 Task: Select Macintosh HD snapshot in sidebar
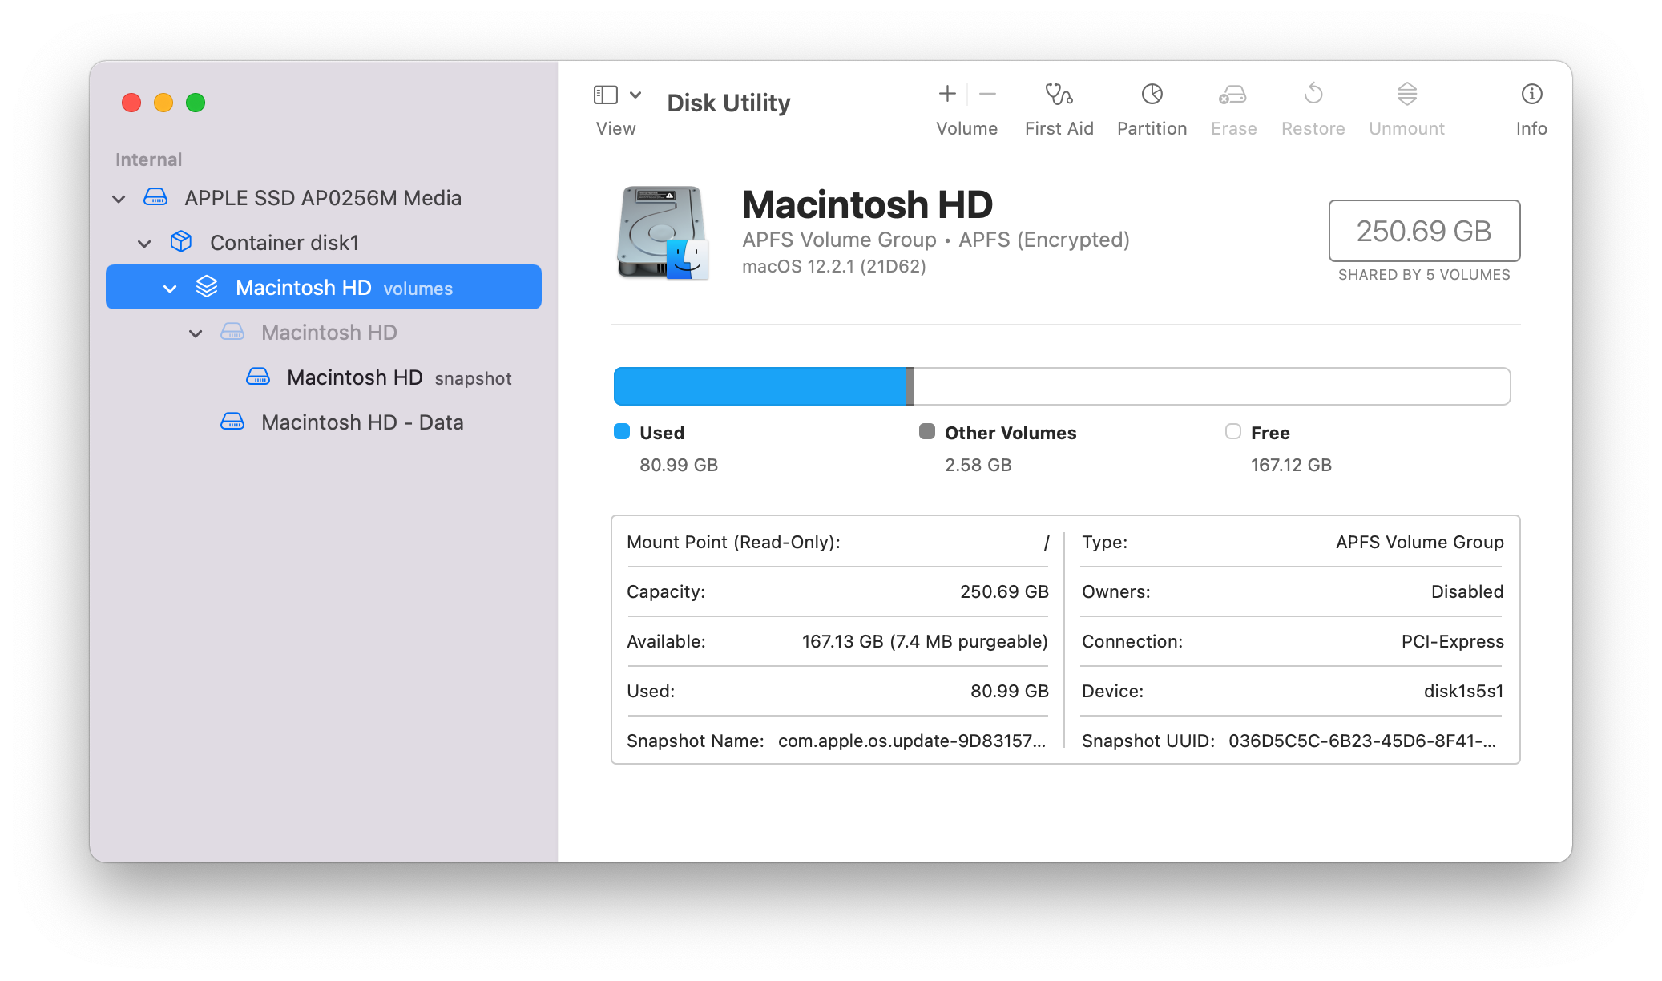355,377
